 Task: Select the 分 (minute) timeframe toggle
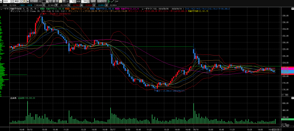[60, 1]
